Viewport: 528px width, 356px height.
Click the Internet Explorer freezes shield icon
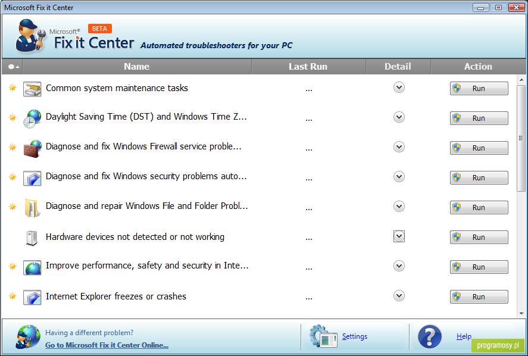pyautogui.click(x=32, y=297)
